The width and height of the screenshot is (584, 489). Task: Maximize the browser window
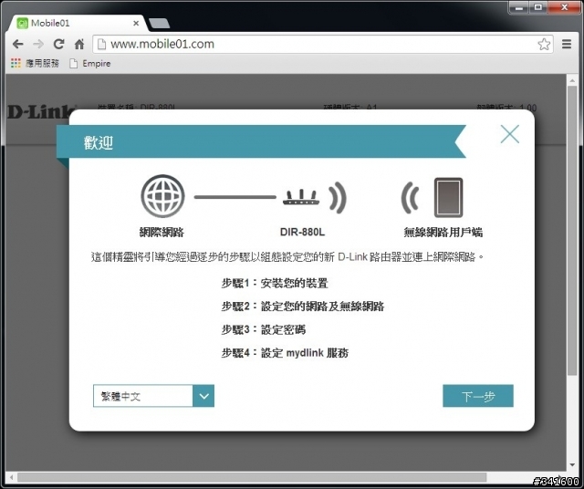[538, 7]
